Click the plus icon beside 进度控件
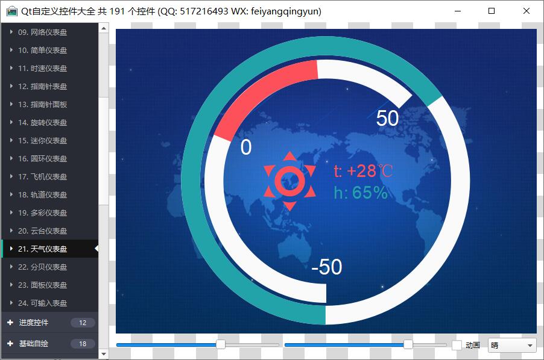This screenshot has height=360, width=544. pos(10,323)
